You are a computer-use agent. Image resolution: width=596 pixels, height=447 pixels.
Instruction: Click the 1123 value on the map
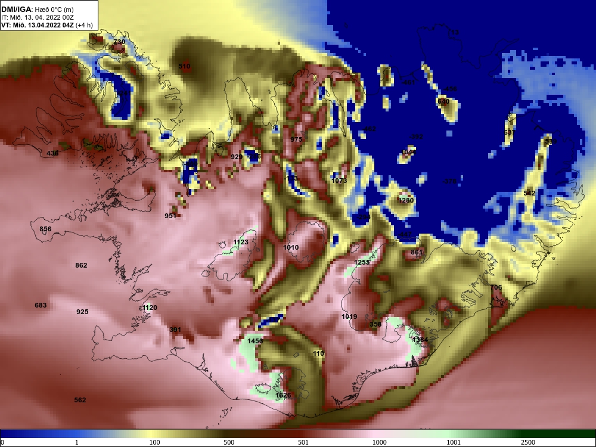(x=241, y=242)
